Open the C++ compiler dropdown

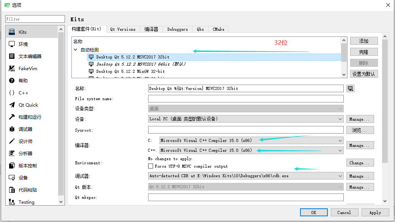(x=251, y=150)
